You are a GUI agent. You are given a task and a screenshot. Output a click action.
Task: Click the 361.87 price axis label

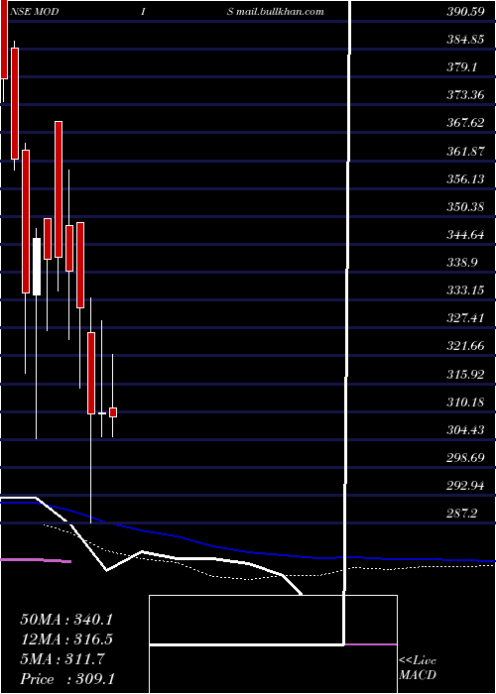coord(465,152)
